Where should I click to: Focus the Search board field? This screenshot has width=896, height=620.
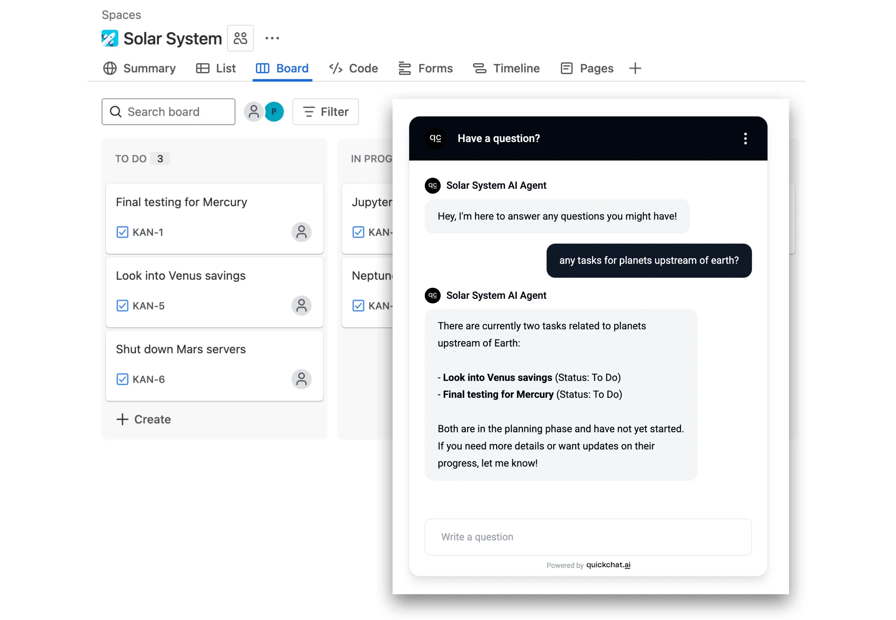pyautogui.click(x=168, y=112)
